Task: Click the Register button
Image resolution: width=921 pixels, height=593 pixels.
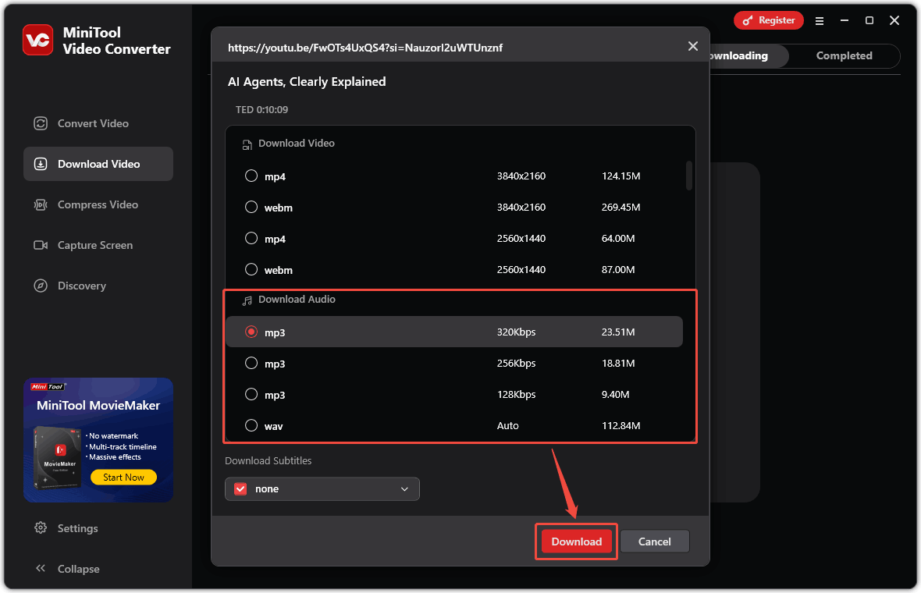Action: coord(768,20)
